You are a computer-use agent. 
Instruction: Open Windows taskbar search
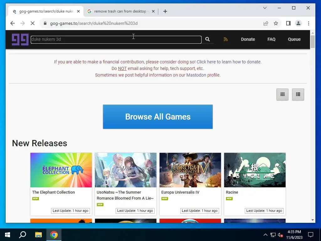coord(23,235)
